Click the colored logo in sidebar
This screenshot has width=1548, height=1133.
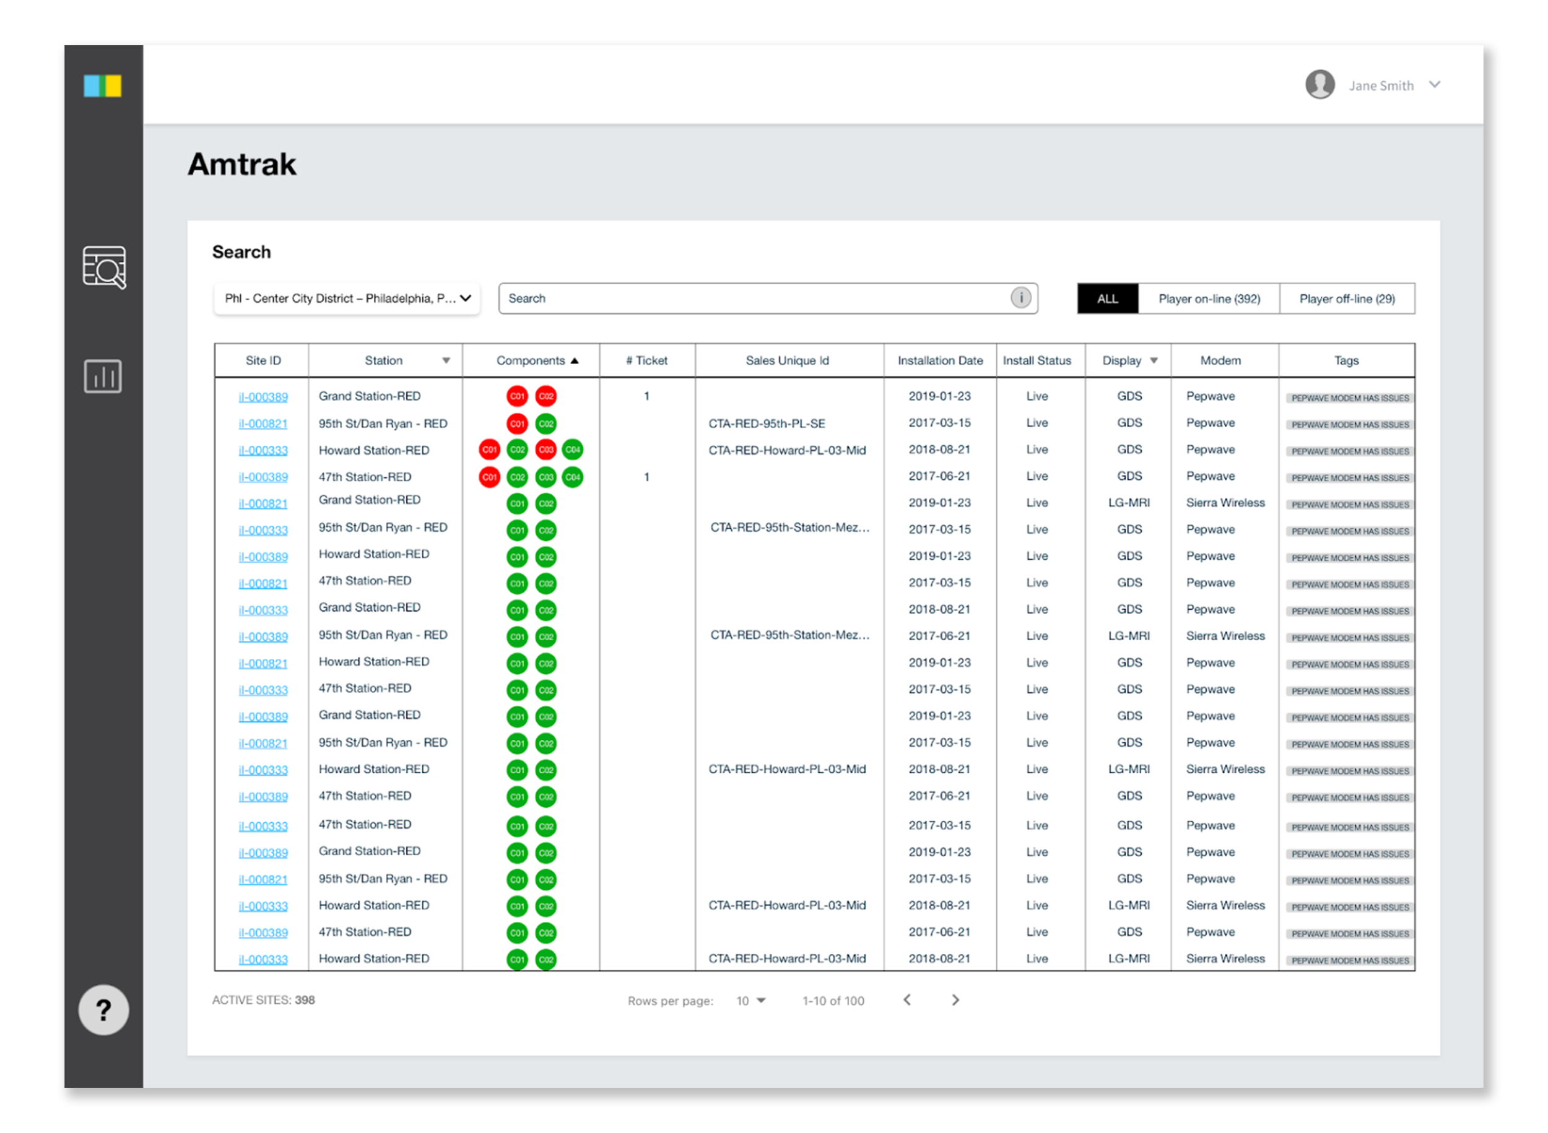pos(103,87)
